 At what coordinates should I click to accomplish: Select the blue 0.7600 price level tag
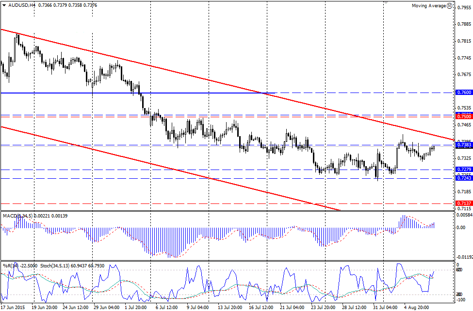point(463,93)
